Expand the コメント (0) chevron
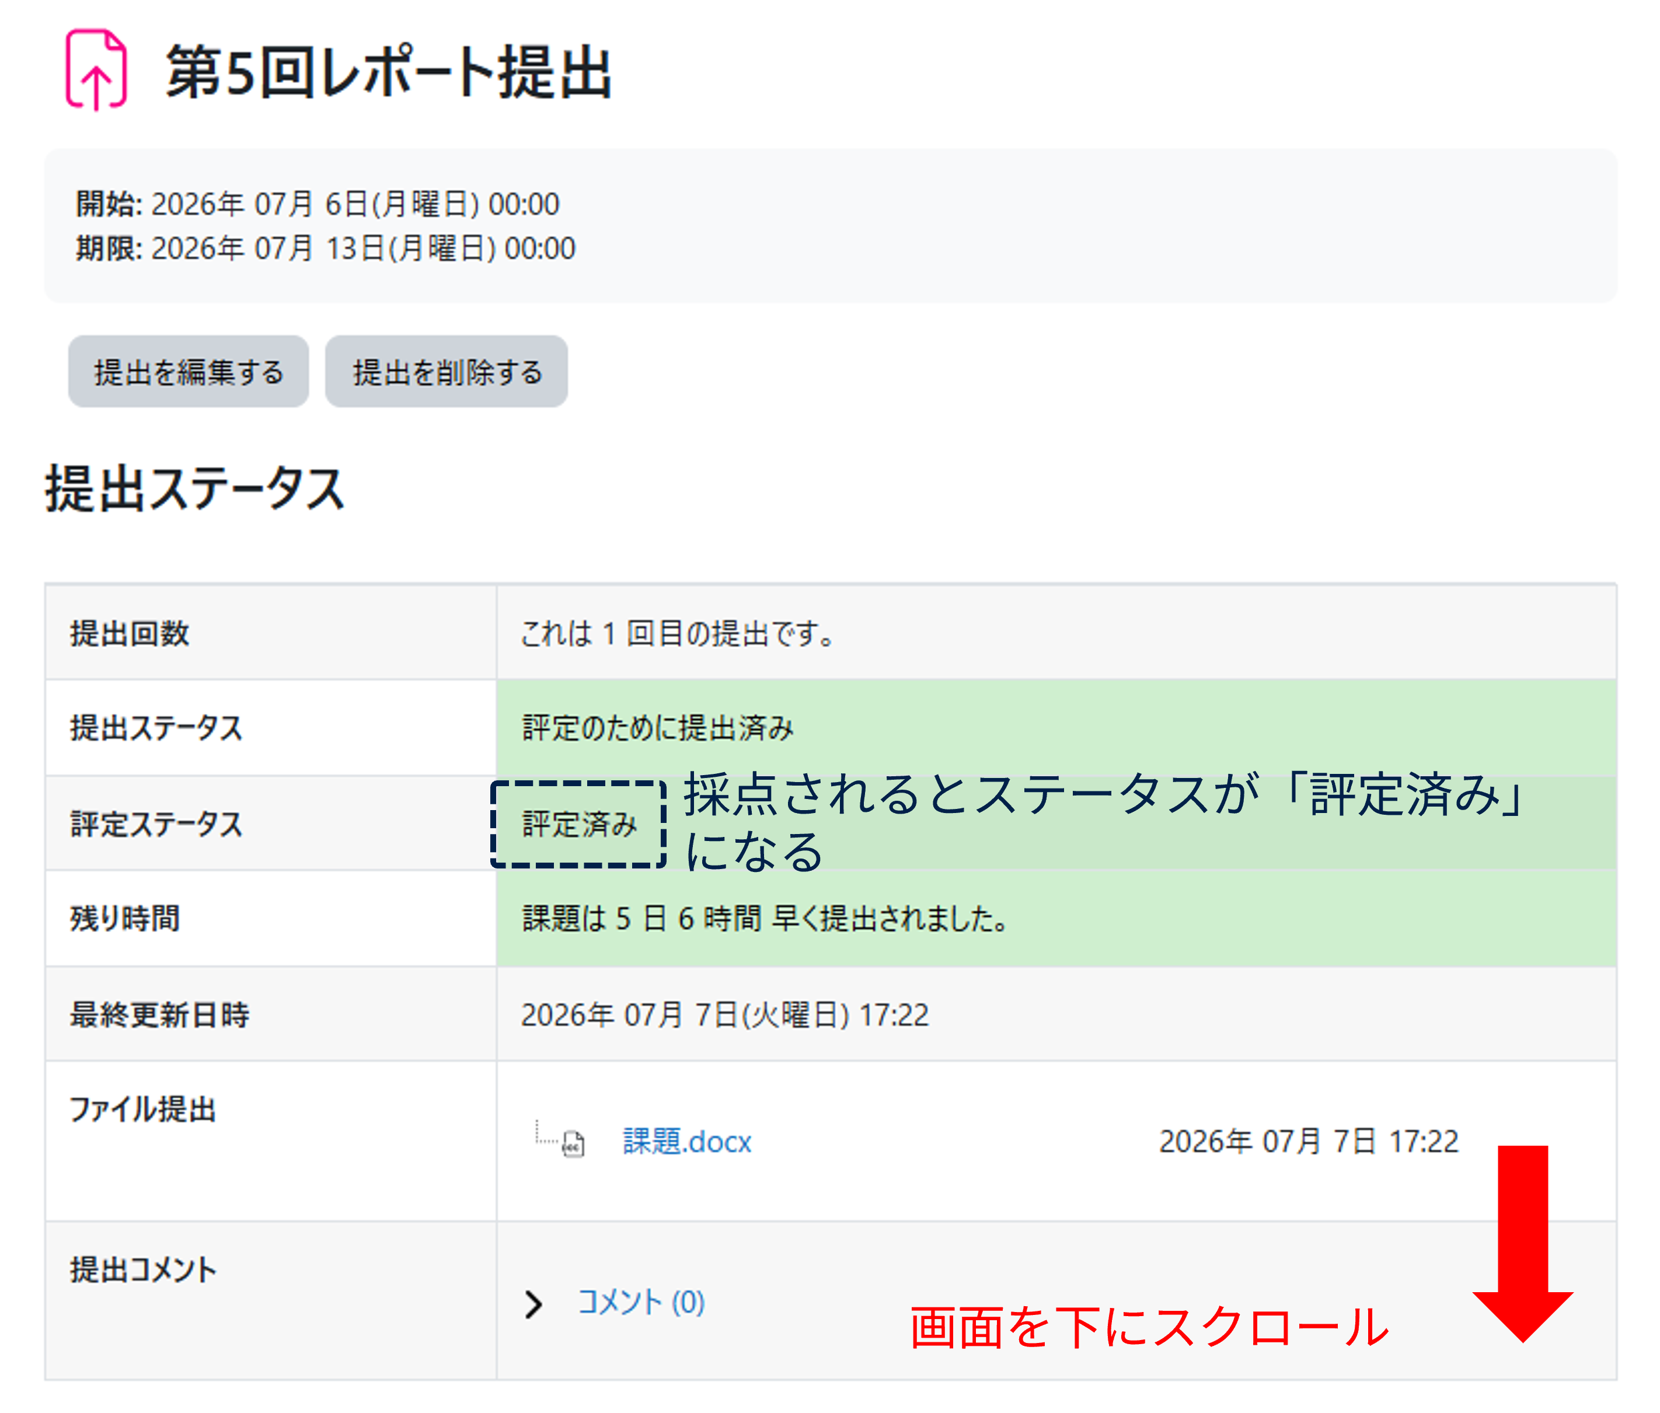The height and width of the screenshot is (1413, 1660). coord(533,1304)
